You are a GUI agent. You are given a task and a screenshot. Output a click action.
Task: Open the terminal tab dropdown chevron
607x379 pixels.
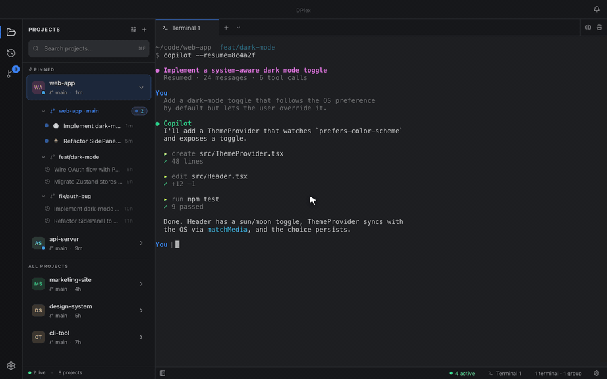tap(239, 28)
